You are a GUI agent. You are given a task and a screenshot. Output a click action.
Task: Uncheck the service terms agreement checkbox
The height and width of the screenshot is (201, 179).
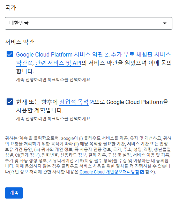(10, 54)
